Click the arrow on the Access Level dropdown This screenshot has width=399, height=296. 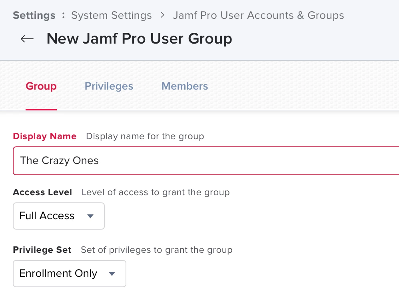(x=90, y=216)
